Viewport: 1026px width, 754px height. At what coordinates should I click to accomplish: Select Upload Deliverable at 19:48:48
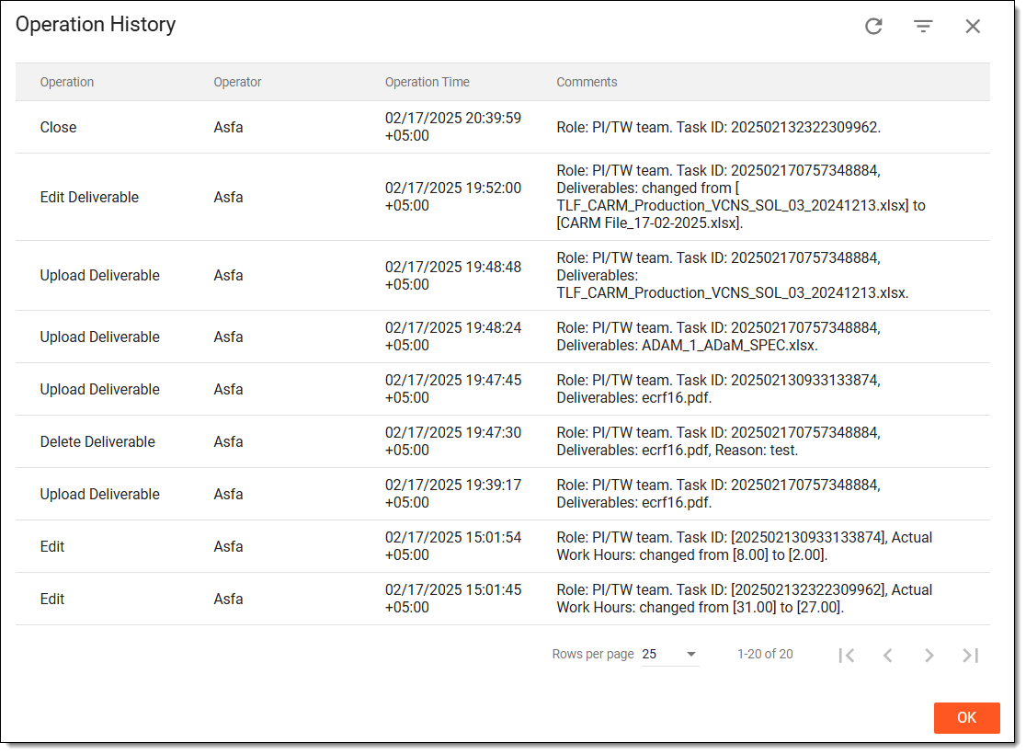pyautogui.click(x=100, y=276)
